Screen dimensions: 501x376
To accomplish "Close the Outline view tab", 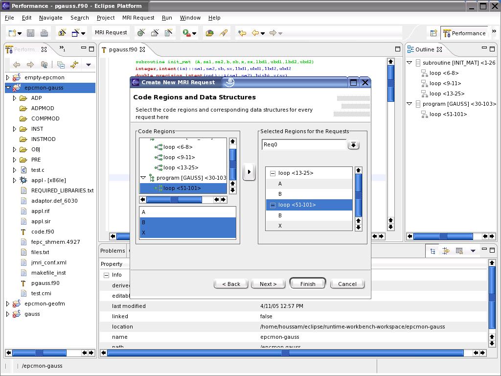I will [439, 49].
